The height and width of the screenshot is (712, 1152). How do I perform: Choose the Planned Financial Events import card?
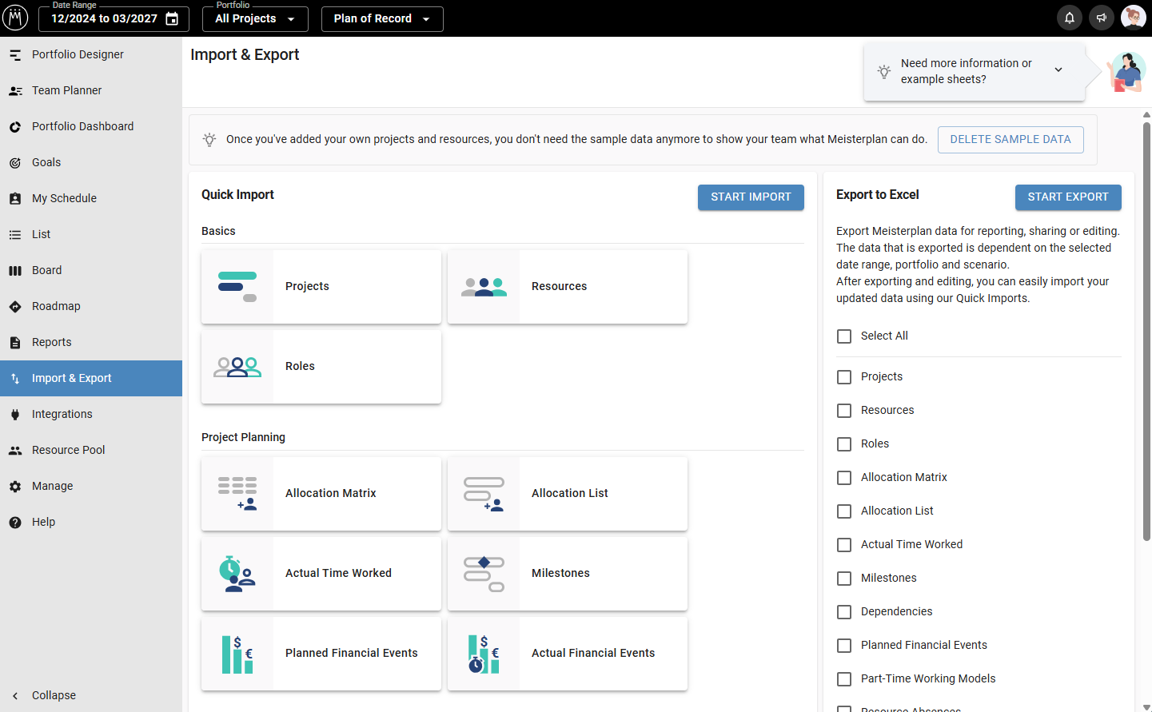tap(321, 654)
